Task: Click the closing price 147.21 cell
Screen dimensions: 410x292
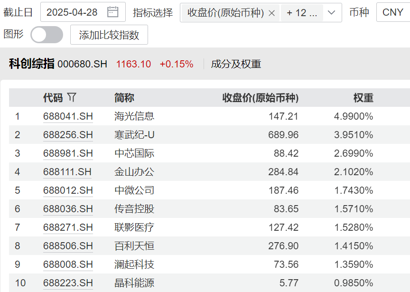Action: pyautogui.click(x=283, y=116)
